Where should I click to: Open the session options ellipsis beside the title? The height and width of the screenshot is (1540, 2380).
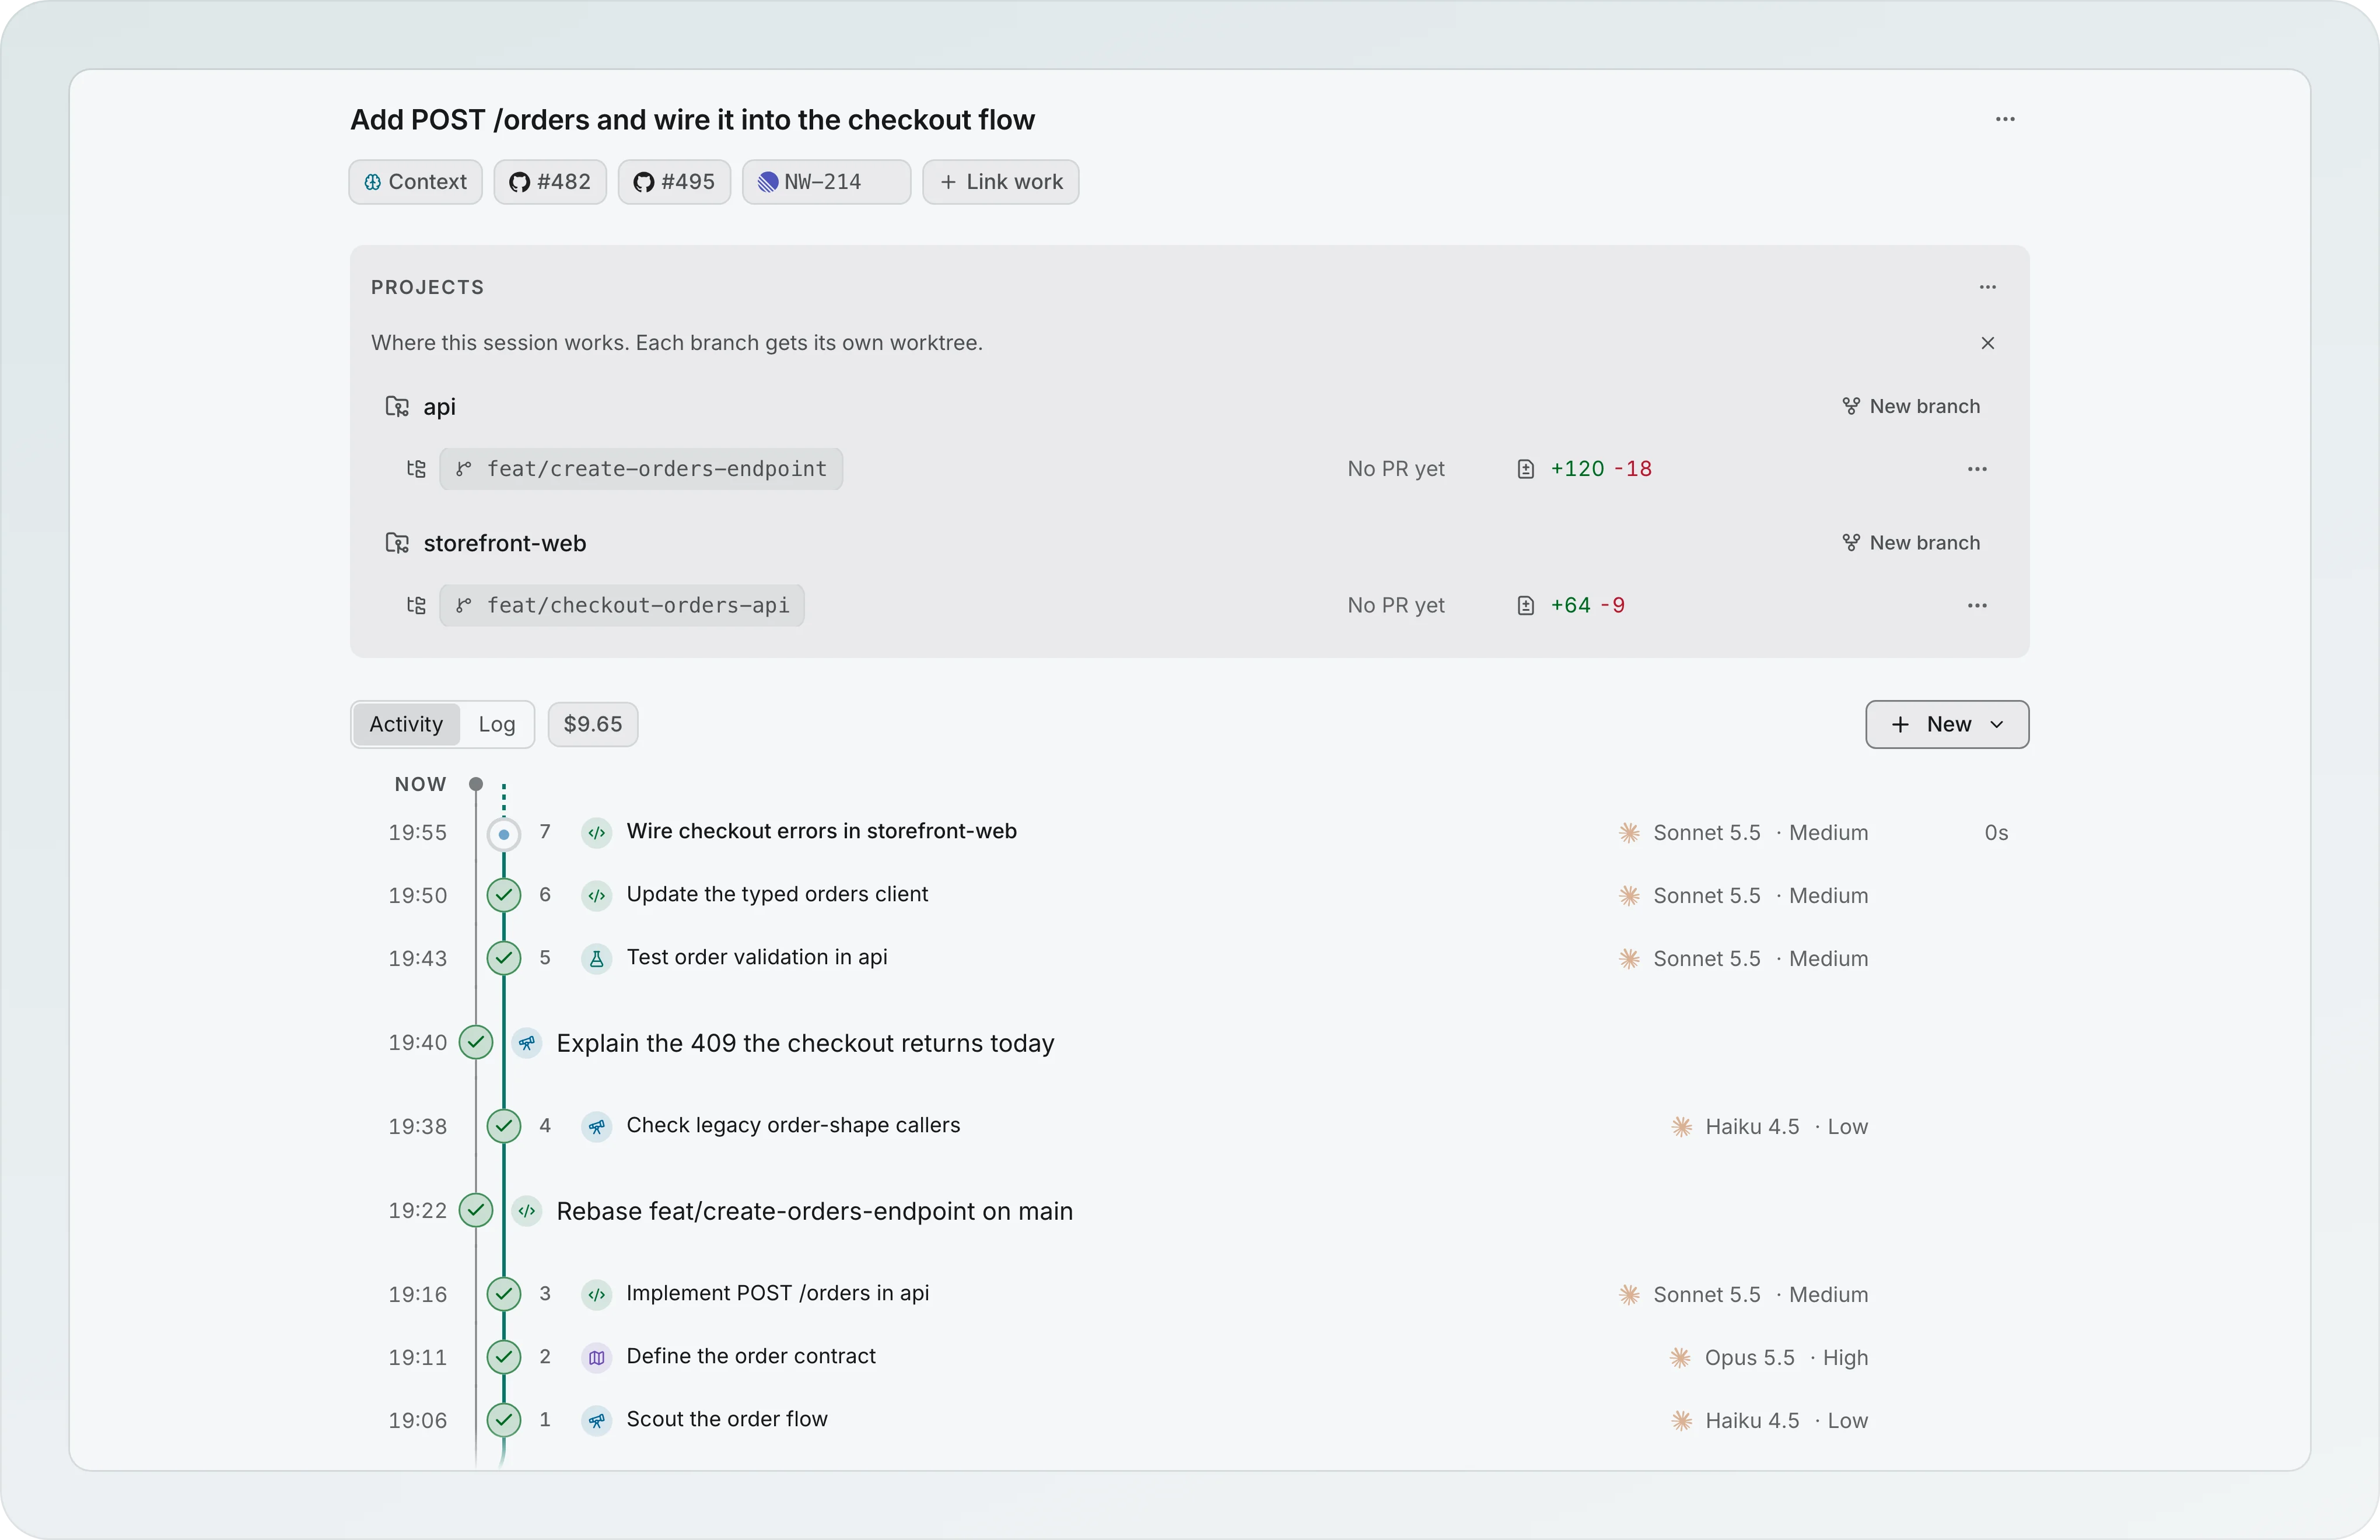tap(2004, 119)
